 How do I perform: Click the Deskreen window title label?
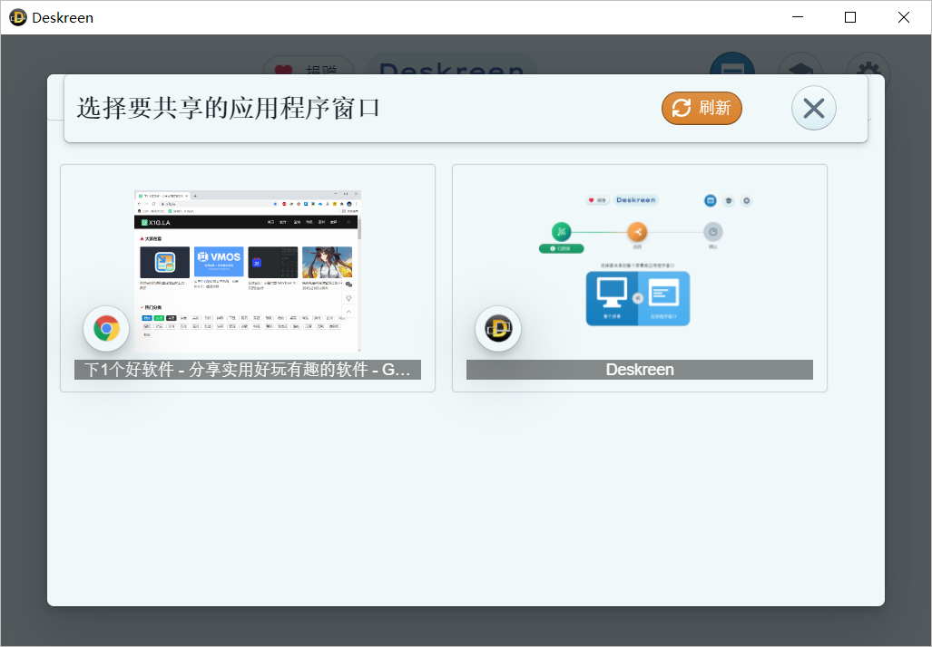(x=640, y=369)
